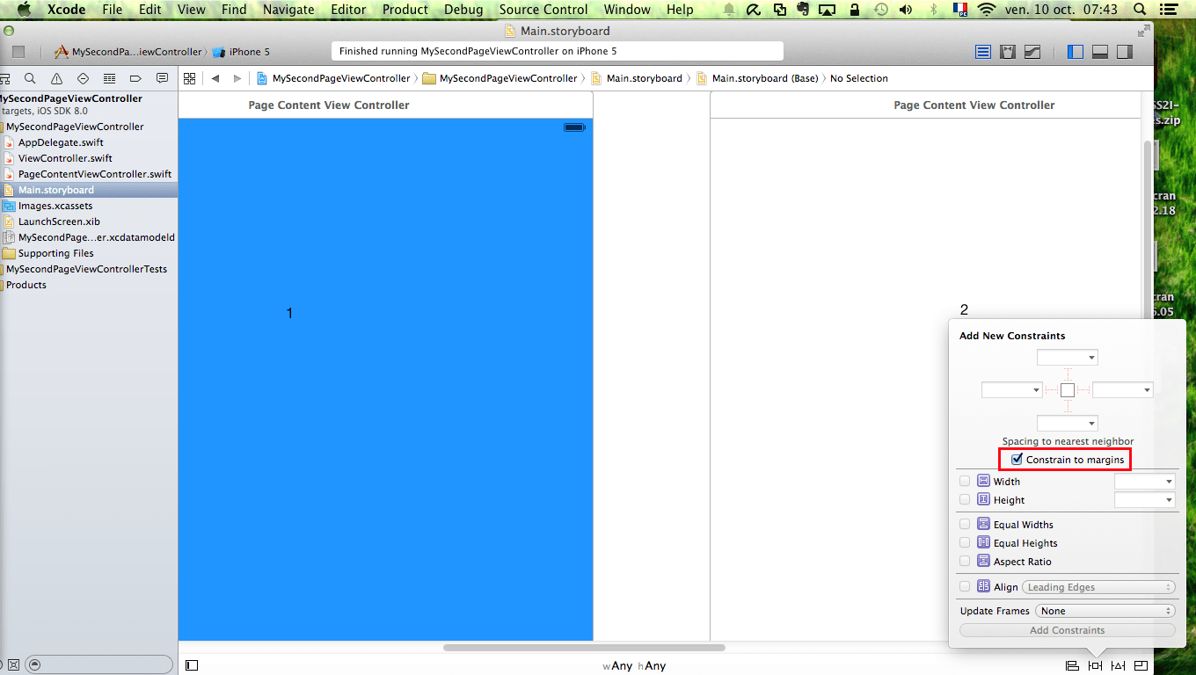
Task: Check the Equal Widths constraint
Action: click(x=964, y=524)
